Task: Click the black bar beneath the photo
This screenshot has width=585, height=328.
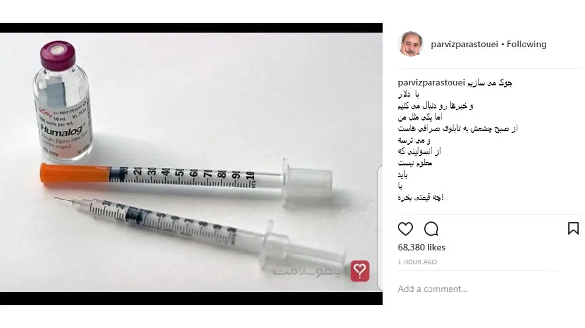Action: click(191, 299)
